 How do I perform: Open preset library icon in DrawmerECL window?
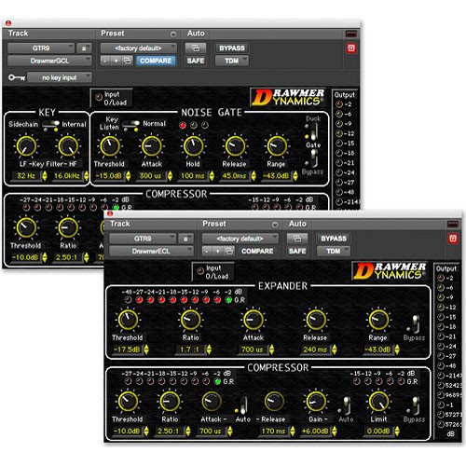(229, 251)
